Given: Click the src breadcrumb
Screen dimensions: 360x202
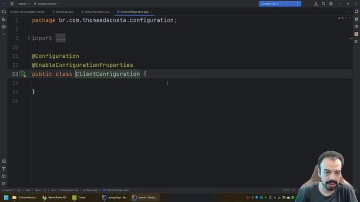Looking at the screenshot, I should click(x=19, y=190).
